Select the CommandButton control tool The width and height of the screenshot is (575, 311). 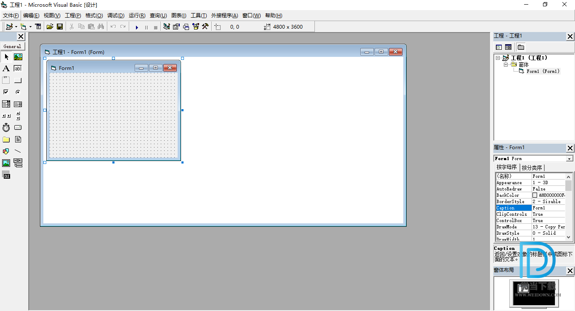pos(18,80)
